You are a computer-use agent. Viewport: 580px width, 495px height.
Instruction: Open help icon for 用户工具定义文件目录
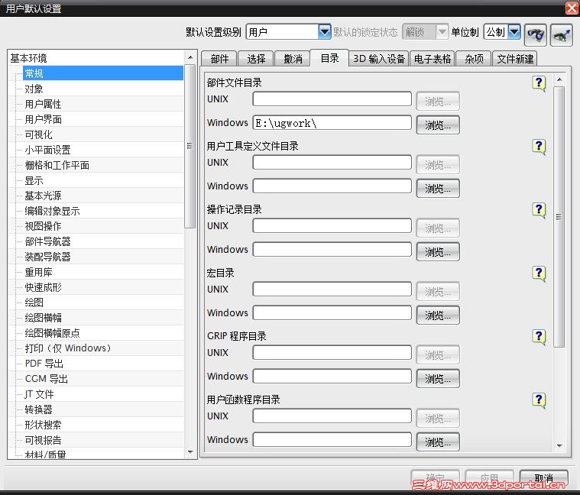coord(539,147)
